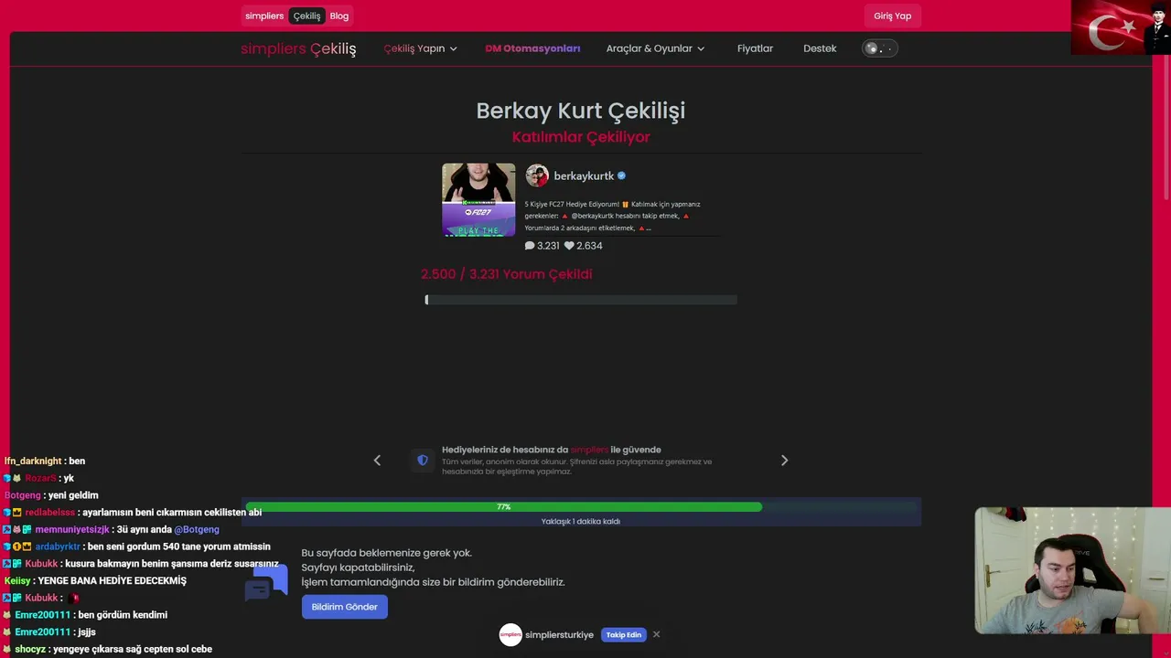The width and height of the screenshot is (1171, 658).
Task: Select the Çekiliş top tab
Action: 306,16
